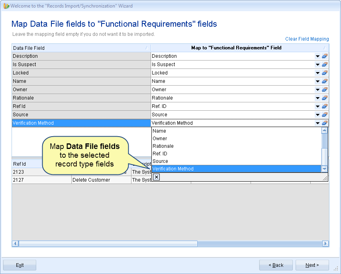This screenshot has height=274, width=341.
Task: Choose Rationale in the dropdown list
Action: click(236, 146)
